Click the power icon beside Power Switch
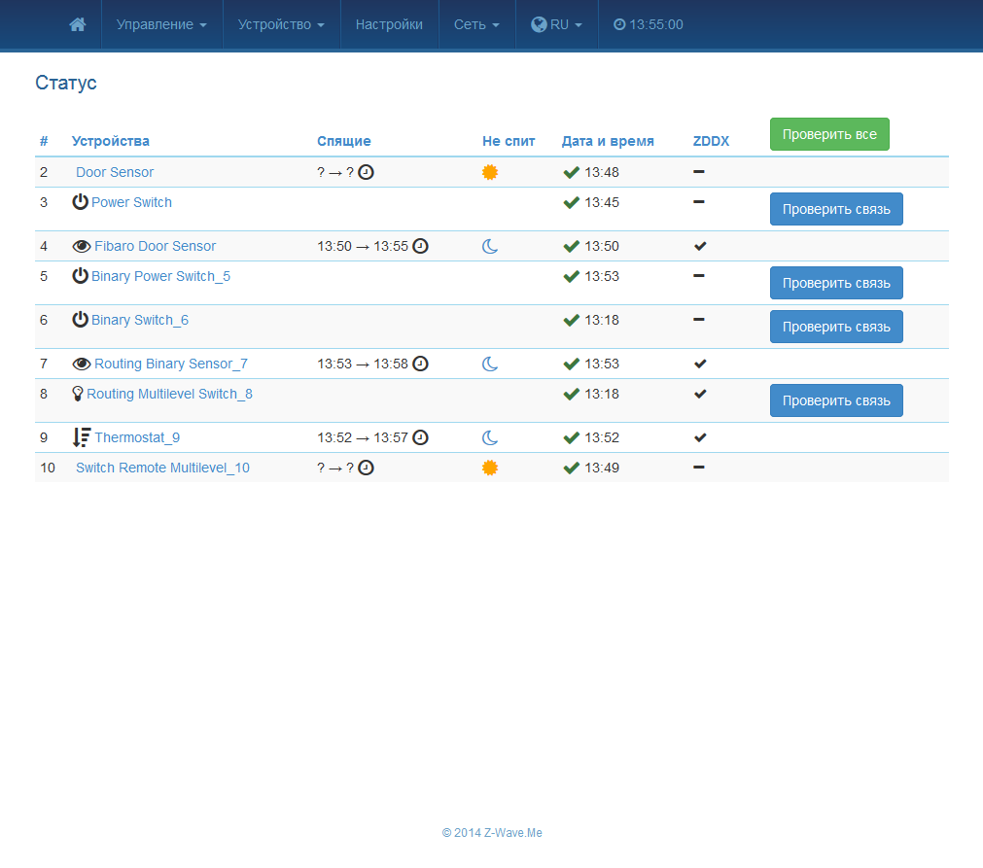 click(x=81, y=202)
